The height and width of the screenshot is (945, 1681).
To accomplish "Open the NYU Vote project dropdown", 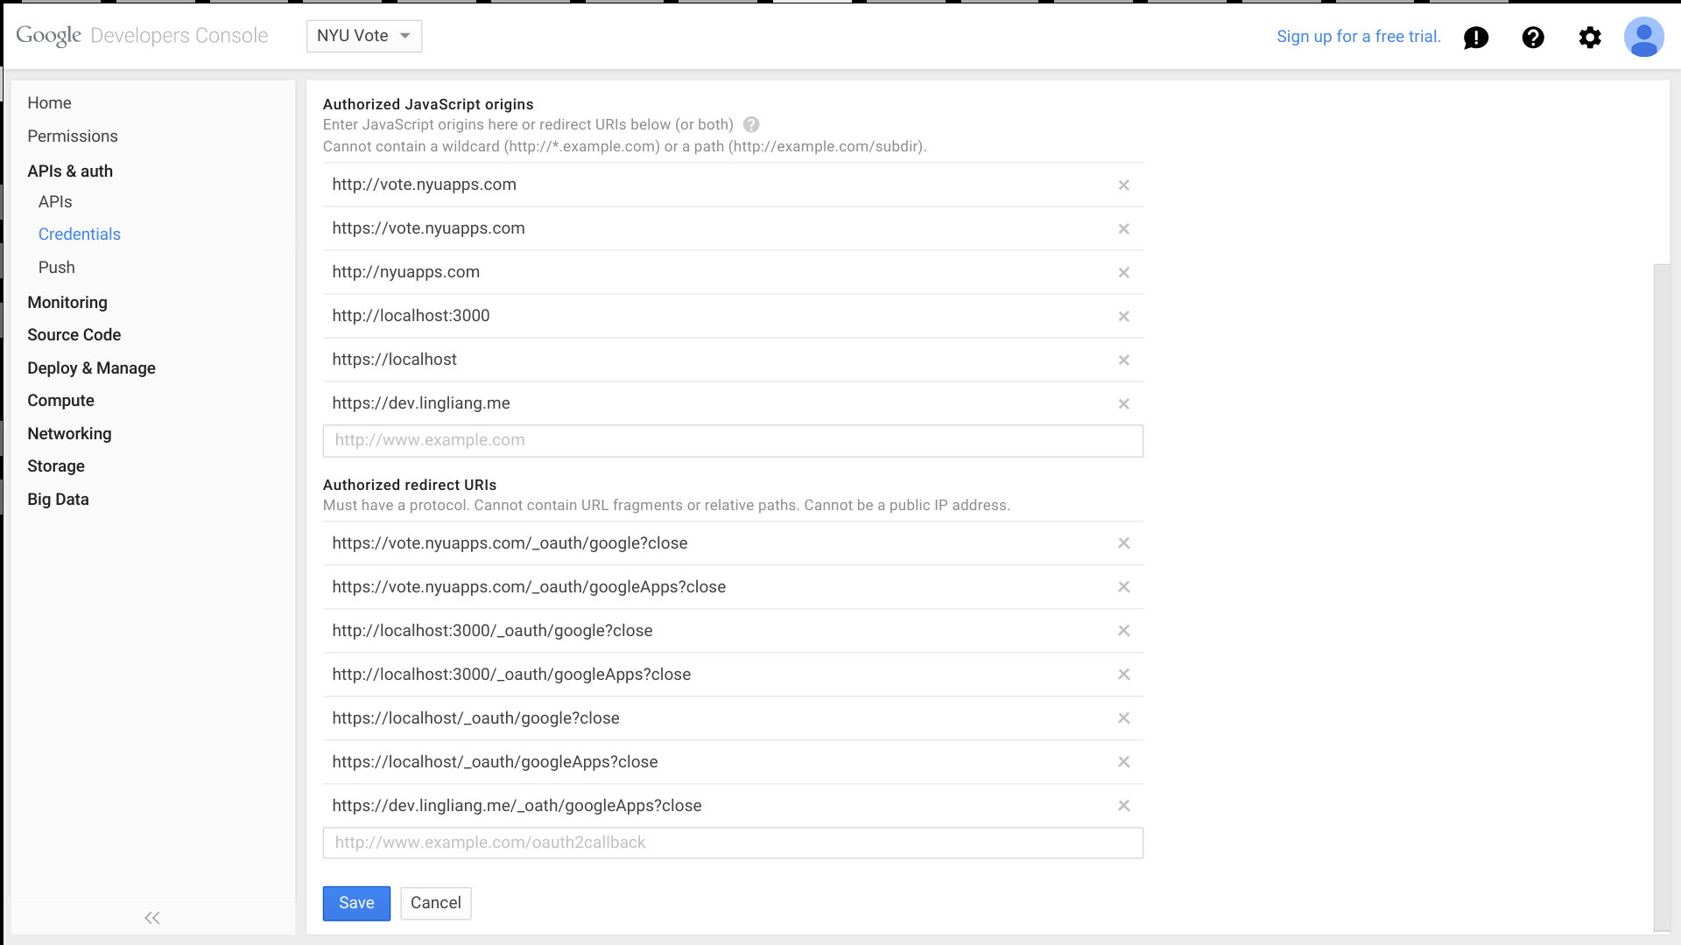I will point(363,36).
